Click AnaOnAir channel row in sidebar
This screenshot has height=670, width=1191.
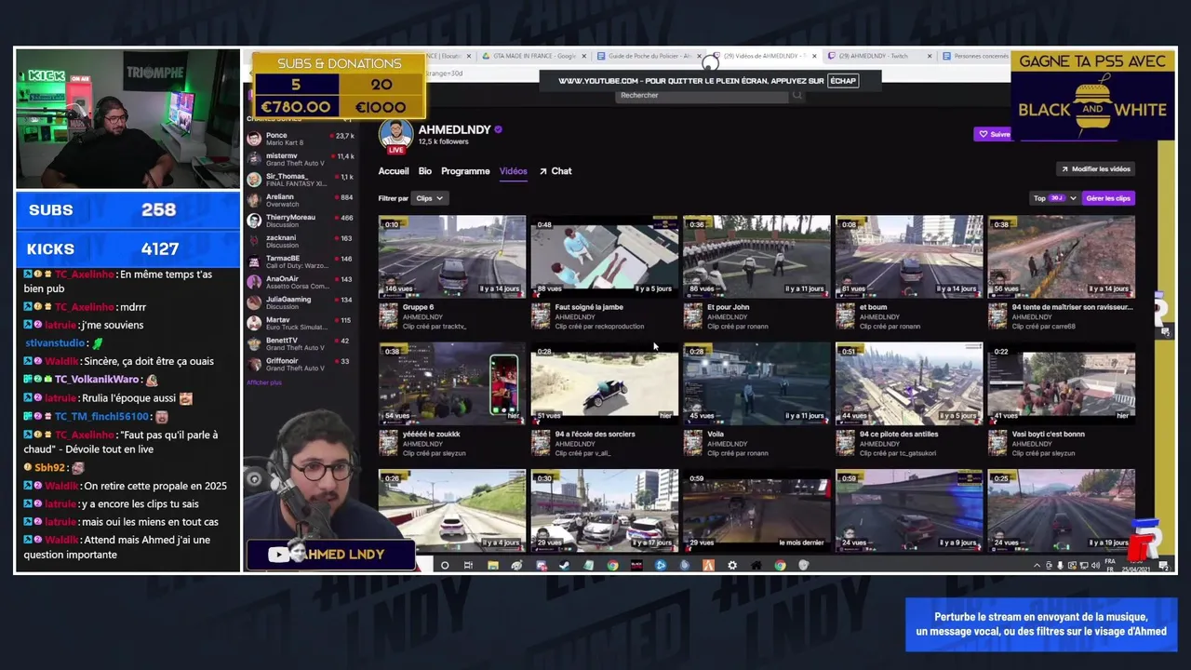click(x=301, y=281)
